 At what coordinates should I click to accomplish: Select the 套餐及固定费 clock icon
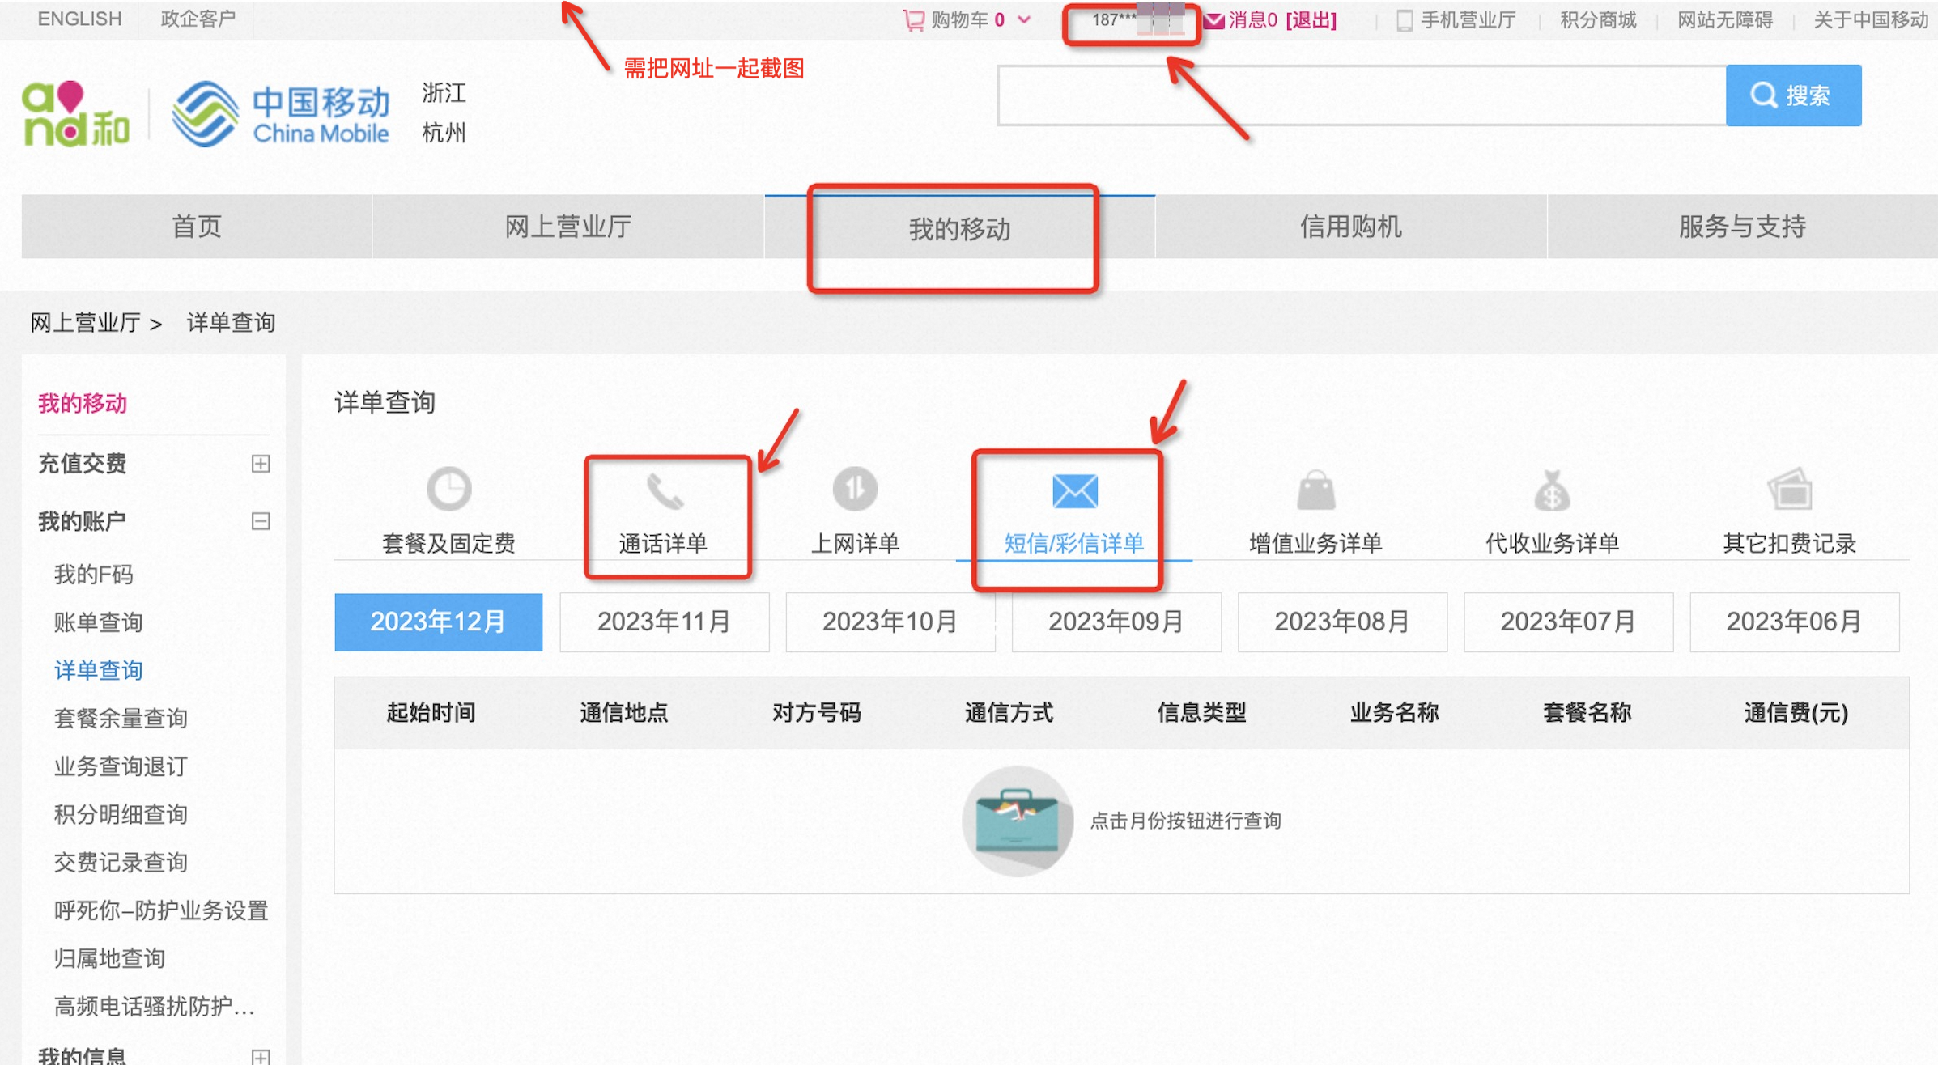pyautogui.click(x=449, y=489)
